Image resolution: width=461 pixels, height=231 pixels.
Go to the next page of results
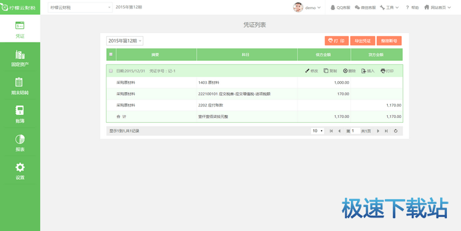tap(378, 131)
